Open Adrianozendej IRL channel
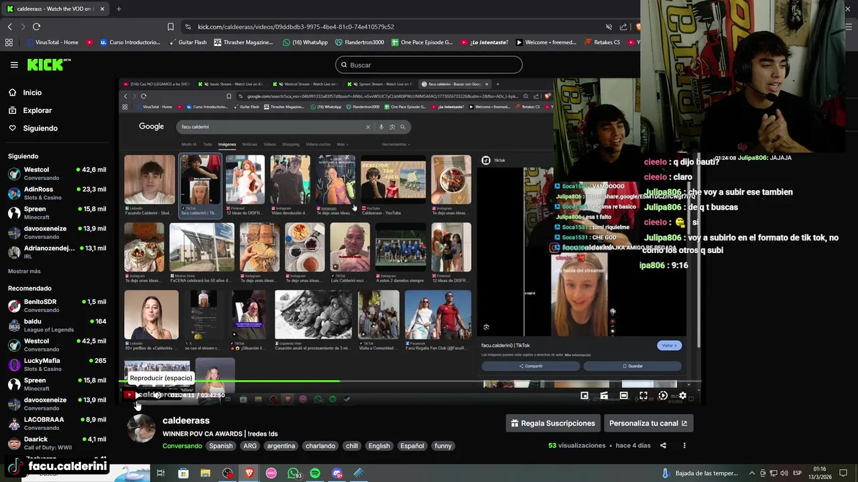Image resolution: width=858 pixels, height=482 pixels. 57,252
